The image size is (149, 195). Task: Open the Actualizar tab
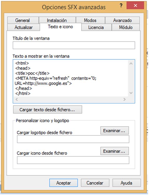tap(24, 27)
